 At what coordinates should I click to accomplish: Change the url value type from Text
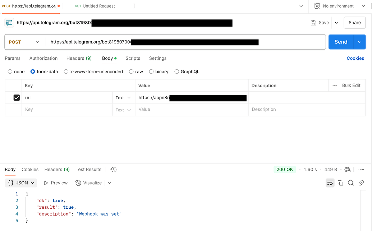[123, 97]
